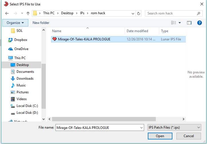Click the Cancel button

[189, 136]
